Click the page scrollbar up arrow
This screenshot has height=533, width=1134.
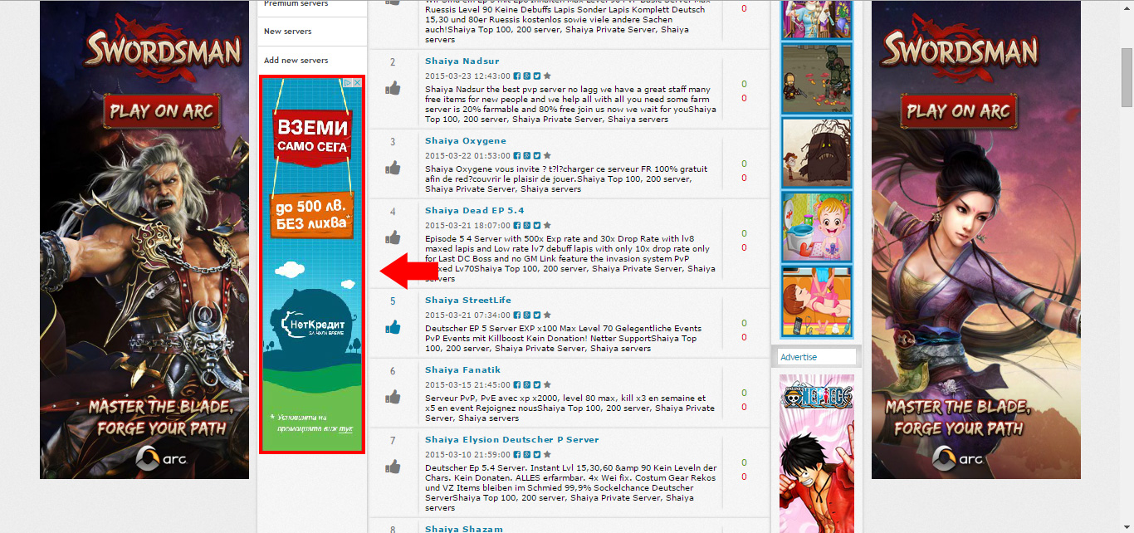coord(1127,7)
